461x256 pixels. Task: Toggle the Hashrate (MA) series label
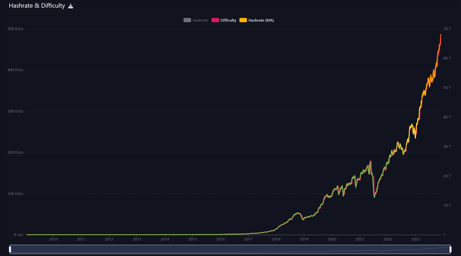[x=261, y=20]
